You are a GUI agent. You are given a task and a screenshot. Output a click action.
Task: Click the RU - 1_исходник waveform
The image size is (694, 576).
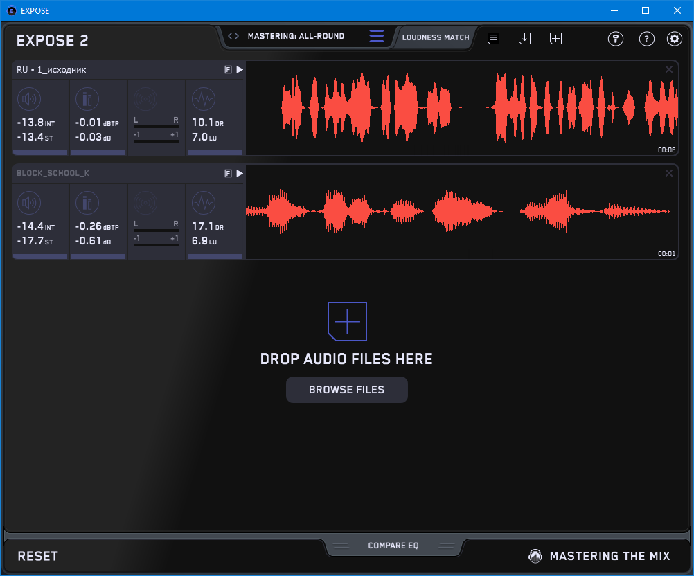coord(462,108)
